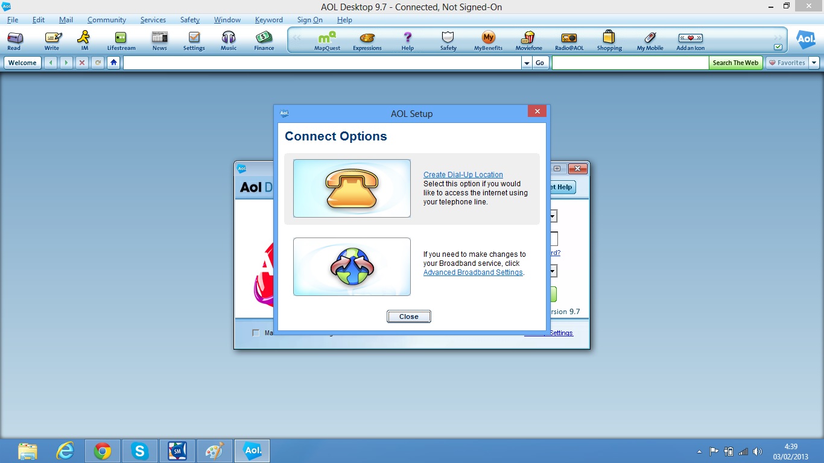The height and width of the screenshot is (463, 824).
Task: Click the Close button in AOL Setup
Action: (x=409, y=317)
